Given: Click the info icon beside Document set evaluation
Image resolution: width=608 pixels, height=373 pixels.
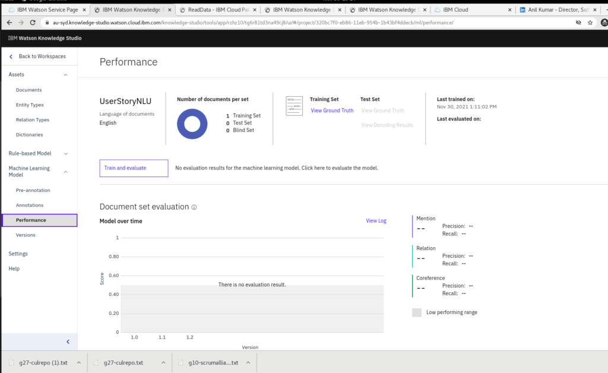Looking at the screenshot, I should (194, 207).
